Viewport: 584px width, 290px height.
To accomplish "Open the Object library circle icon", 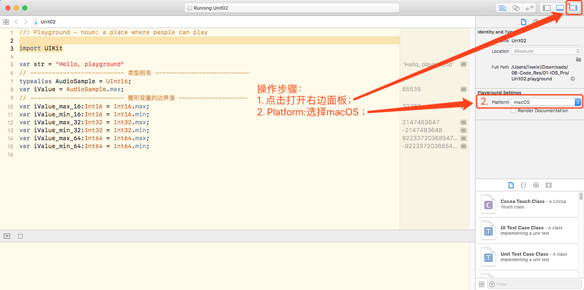I will [535, 185].
